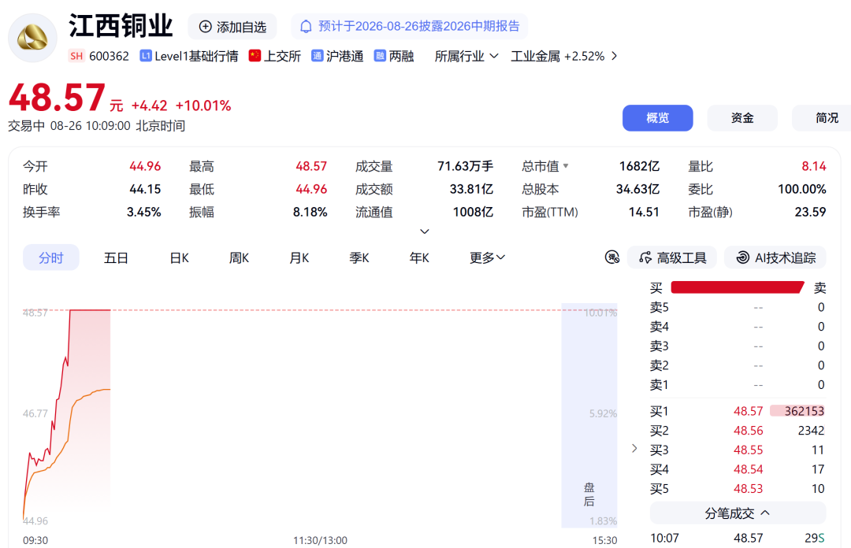Add stock via 添加自选 button

232,27
